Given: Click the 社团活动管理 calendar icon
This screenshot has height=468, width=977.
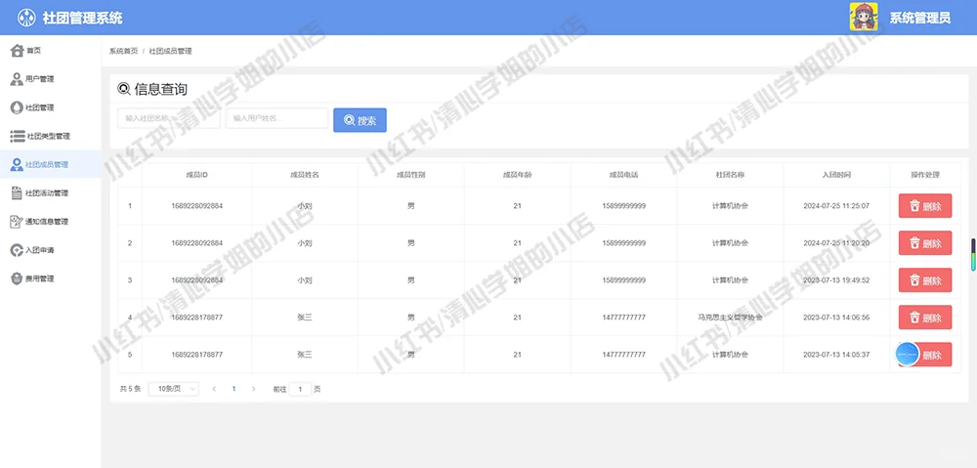Looking at the screenshot, I should 17,193.
